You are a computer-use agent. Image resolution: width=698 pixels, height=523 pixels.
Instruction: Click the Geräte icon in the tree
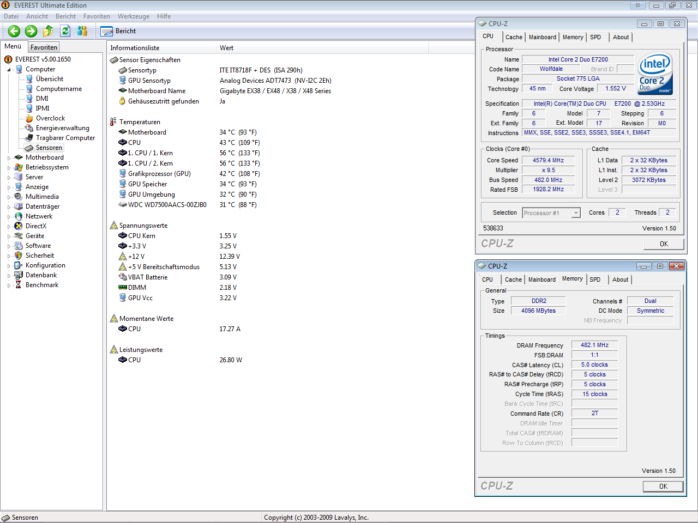(19, 236)
